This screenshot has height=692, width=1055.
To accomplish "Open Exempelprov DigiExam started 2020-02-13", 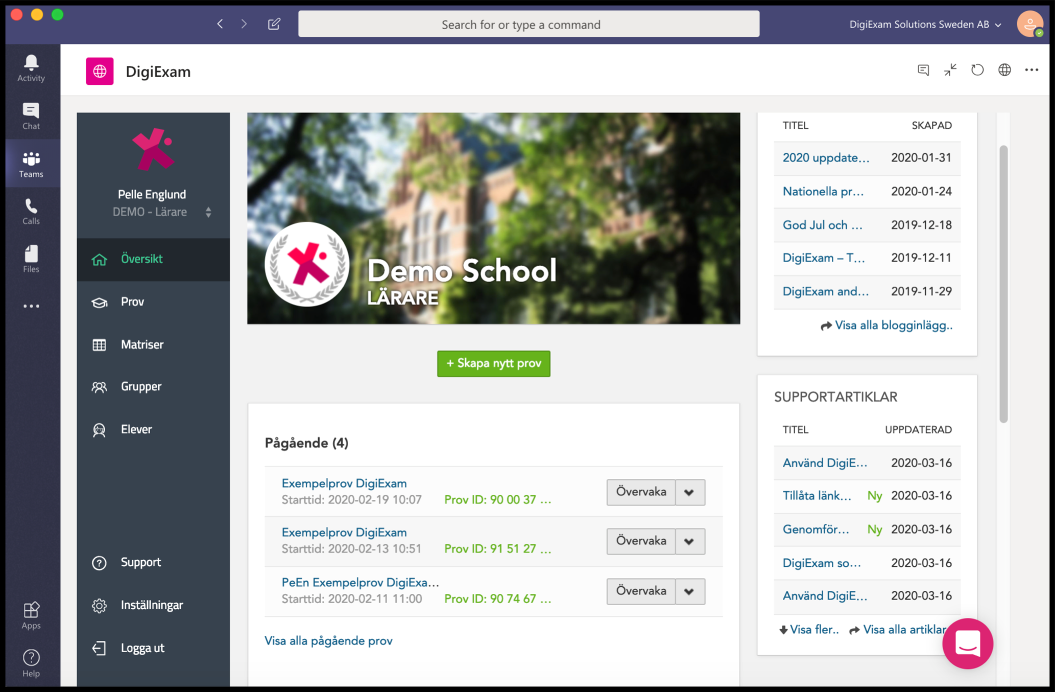I will [x=344, y=533].
